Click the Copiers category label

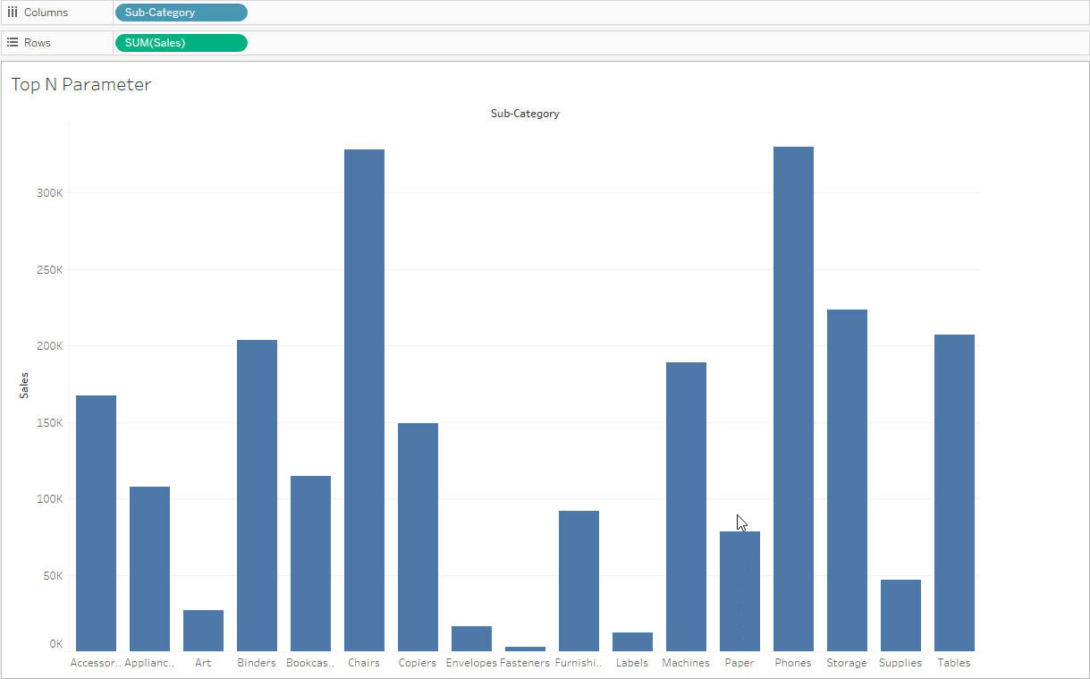[x=418, y=663]
